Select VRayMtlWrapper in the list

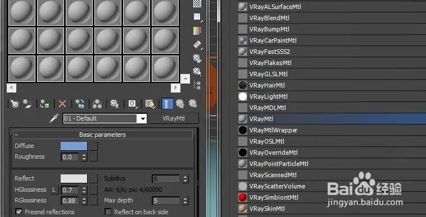pos(332,130)
